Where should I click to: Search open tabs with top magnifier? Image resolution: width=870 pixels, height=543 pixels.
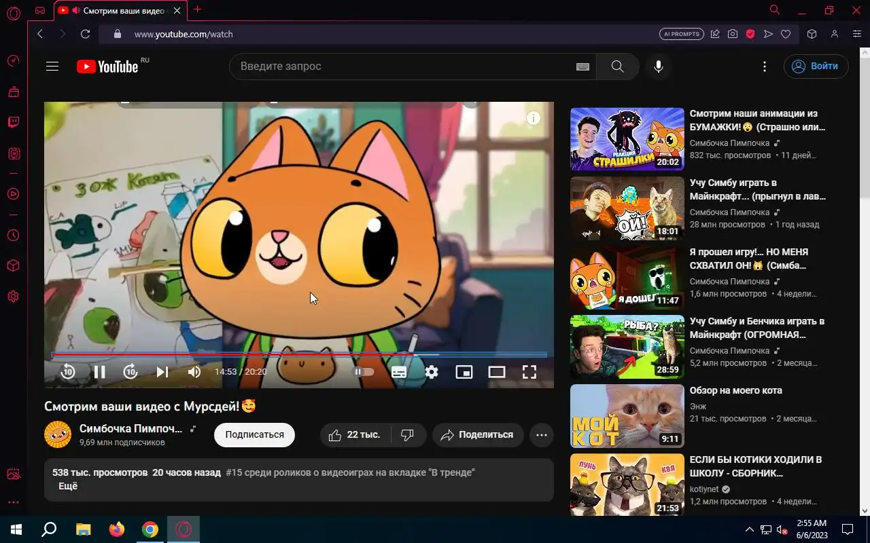click(x=774, y=10)
